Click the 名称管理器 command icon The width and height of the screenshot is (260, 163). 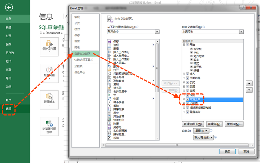(x=109, y=131)
